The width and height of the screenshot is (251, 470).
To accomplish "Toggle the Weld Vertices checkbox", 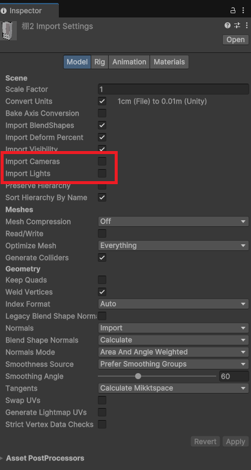I will [102, 292].
